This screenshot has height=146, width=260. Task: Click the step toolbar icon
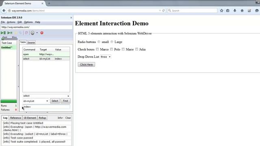[x=21, y=33]
